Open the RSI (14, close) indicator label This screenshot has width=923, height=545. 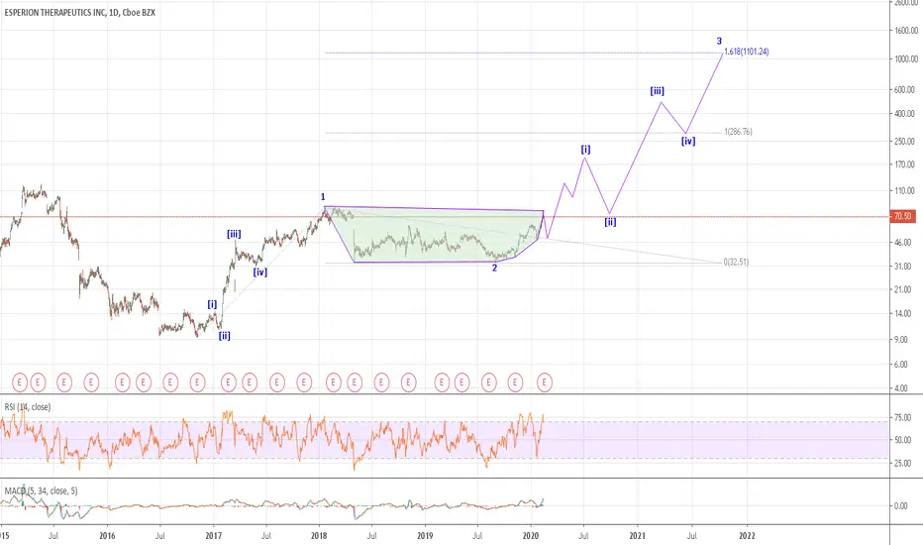28,407
